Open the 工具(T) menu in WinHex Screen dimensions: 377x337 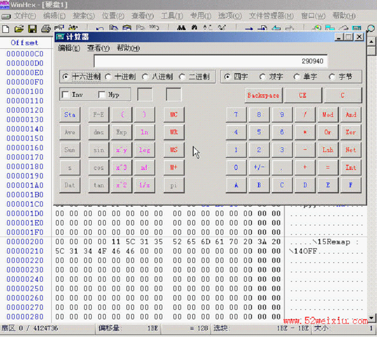pyautogui.click(x=172, y=16)
